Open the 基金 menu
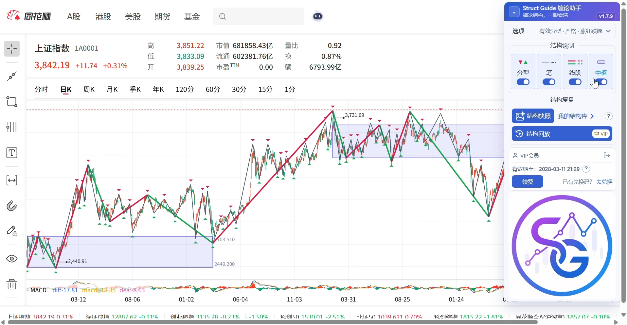Viewport: 627px width, 325px height. (x=192, y=16)
